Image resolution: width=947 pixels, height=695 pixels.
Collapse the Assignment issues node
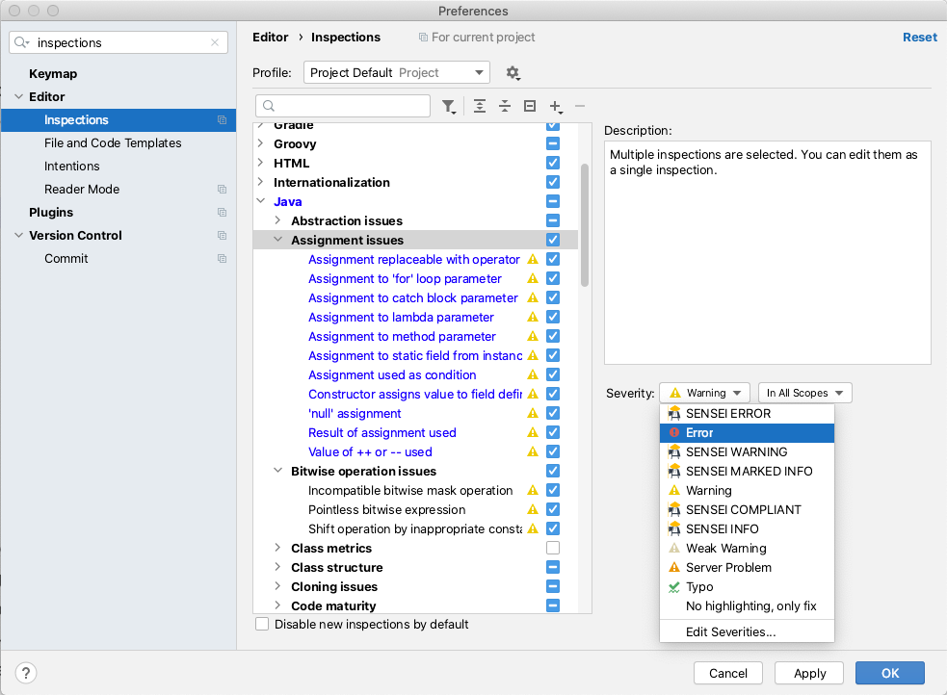tap(277, 240)
